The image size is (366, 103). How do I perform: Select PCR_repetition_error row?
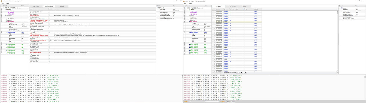coord(93,34)
